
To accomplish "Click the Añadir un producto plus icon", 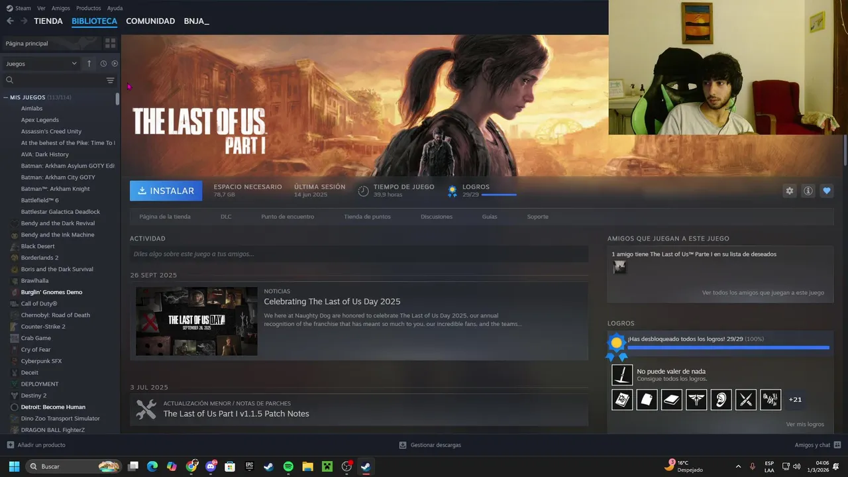I will click(10, 445).
